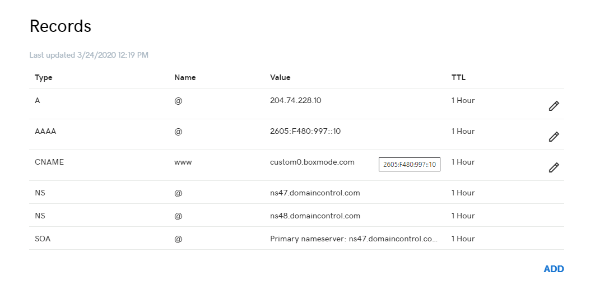The image size is (595, 294).
Task: Click the 2605:F480:997::10 tooltip box
Action: coord(410,165)
